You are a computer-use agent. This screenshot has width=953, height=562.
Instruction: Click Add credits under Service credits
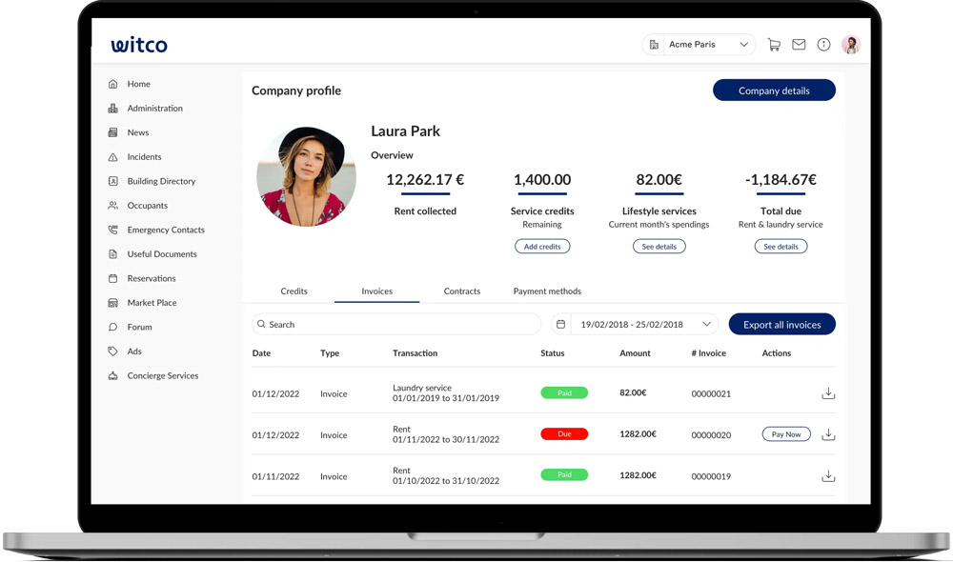coord(542,247)
